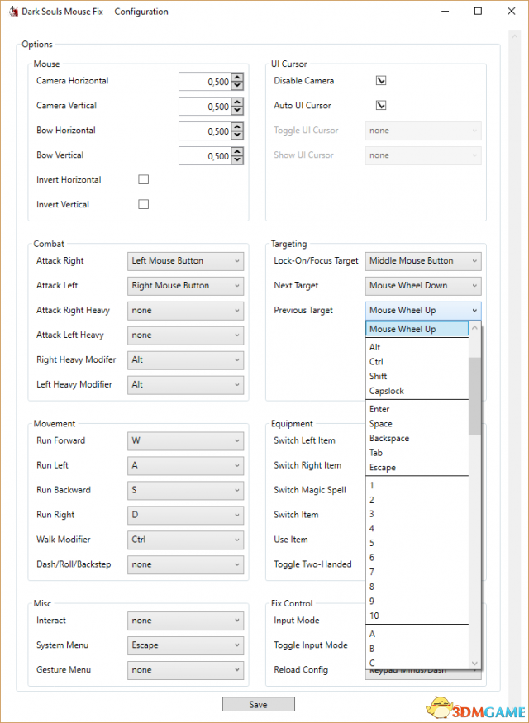
Task: Expand the Lock-On/Focus Target dropdown
Action: point(423,261)
